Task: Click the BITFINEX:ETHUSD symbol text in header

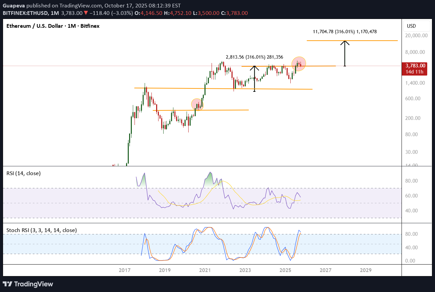Action: point(25,13)
